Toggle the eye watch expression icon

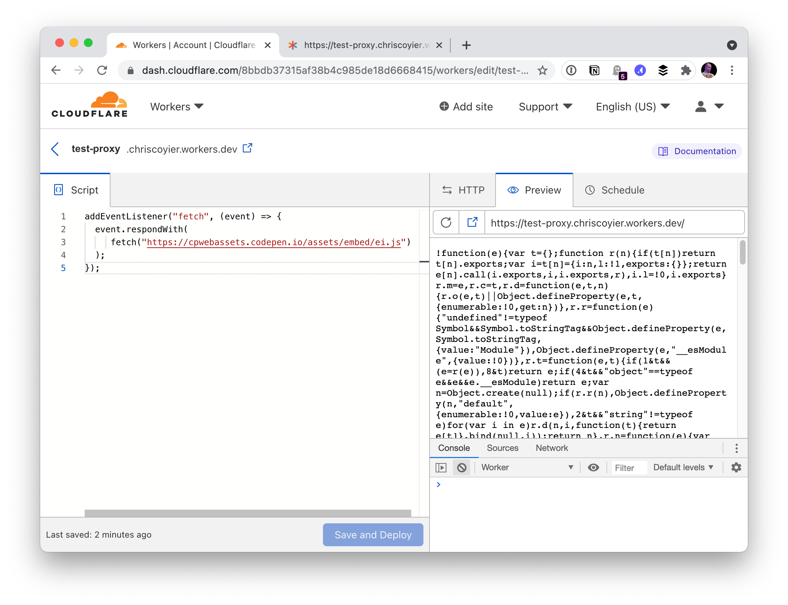(593, 467)
